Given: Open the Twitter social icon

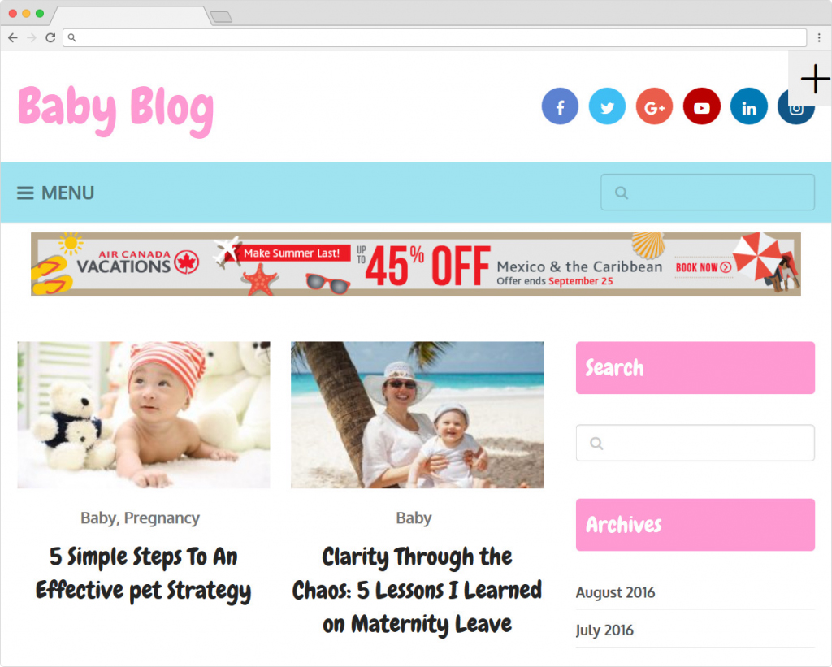Looking at the screenshot, I should click(607, 106).
